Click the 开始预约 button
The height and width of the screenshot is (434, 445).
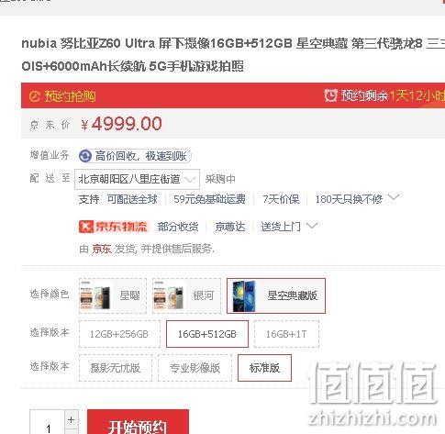pyautogui.click(x=138, y=422)
